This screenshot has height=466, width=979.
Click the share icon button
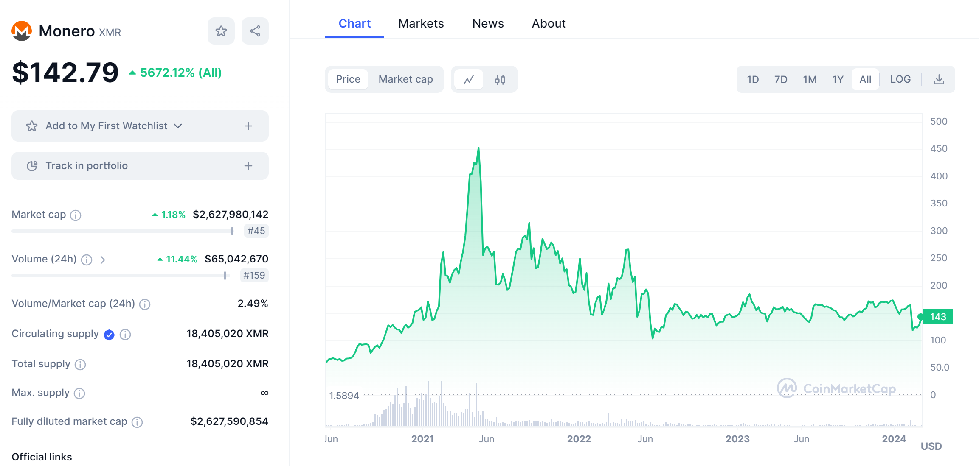[x=255, y=31]
